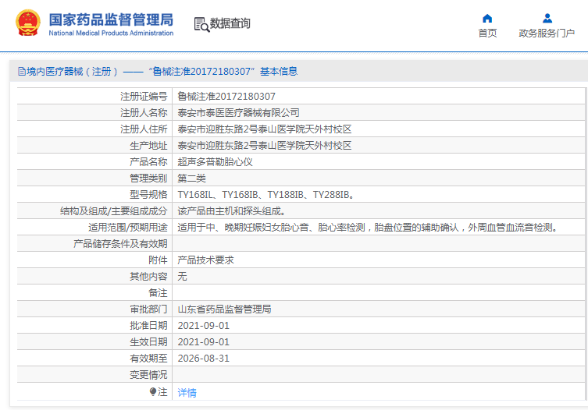
Task: Click the 有效期至 row label
Action: (x=148, y=359)
